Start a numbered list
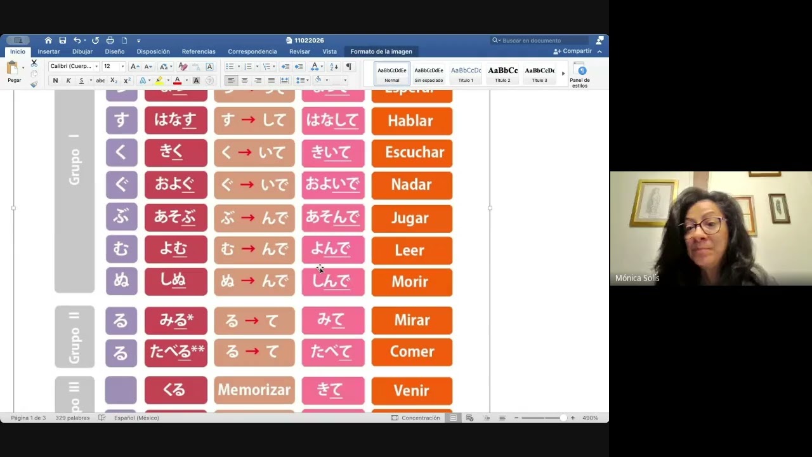The image size is (812, 457). [x=247, y=66]
